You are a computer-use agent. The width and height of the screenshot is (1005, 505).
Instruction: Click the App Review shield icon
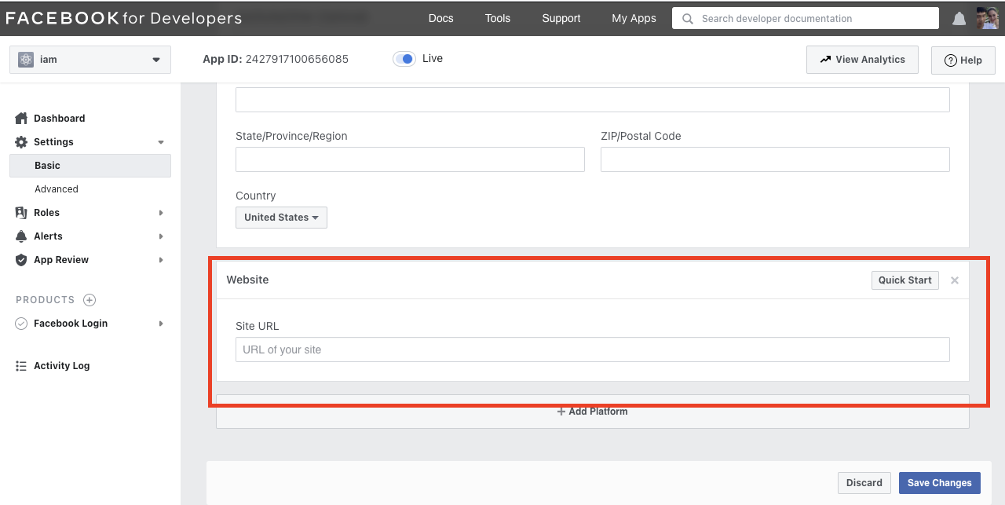21,260
